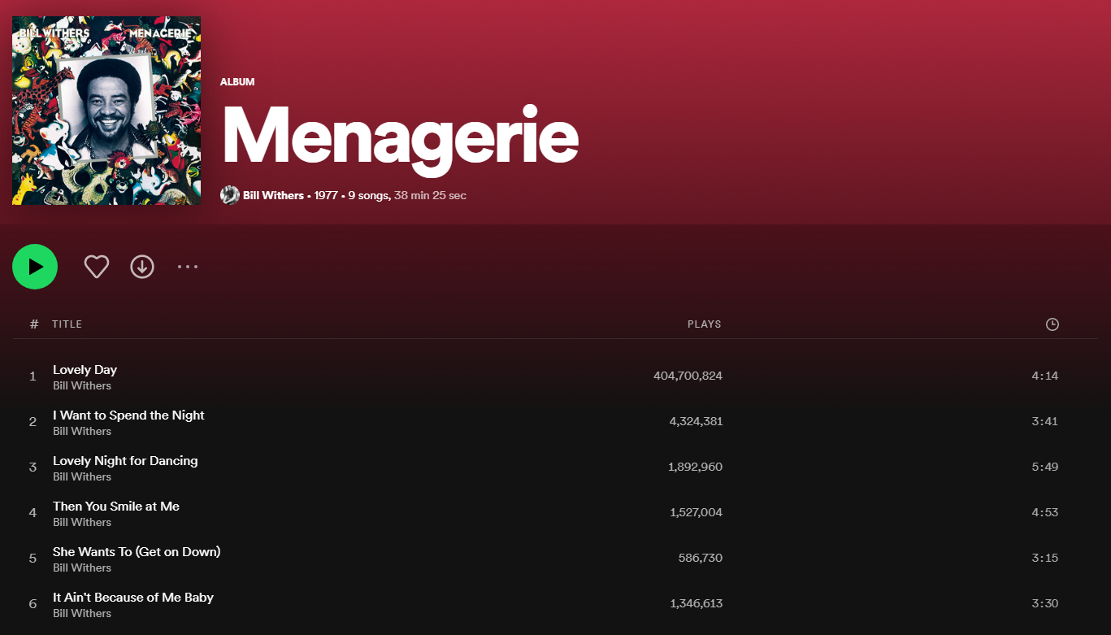Click track number 6
Viewport: 1111px width, 635px height.
coord(33,604)
